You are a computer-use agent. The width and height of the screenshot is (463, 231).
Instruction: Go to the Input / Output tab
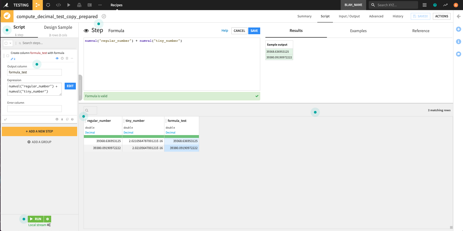pyautogui.click(x=349, y=16)
